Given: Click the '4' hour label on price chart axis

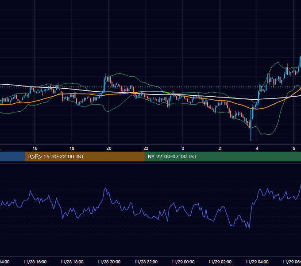Looking at the screenshot, I should (257, 149).
